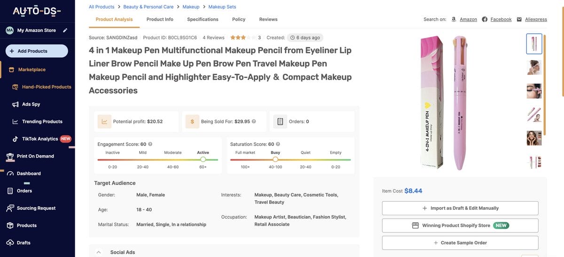Click the Facebook logo icon
Screen dimensions: 564x257
tap(485, 19)
